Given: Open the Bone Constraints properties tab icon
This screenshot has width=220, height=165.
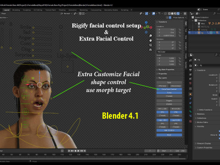Looking at the screenshot, I should click(x=190, y=116).
